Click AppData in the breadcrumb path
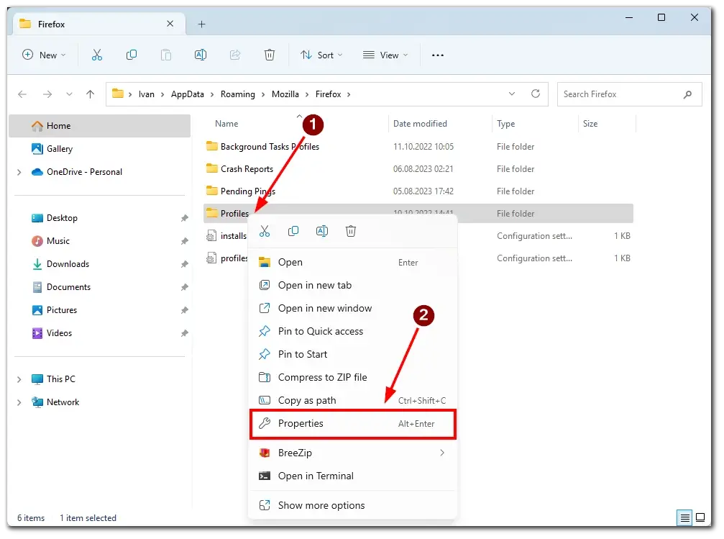 (188, 94)
